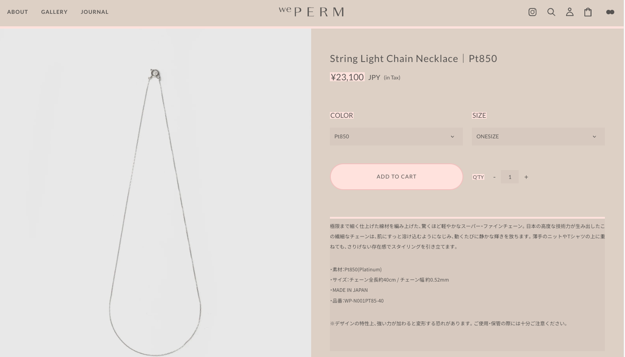The image size is (625, 357).
Task: Open the account profile icon
Action: pos(570,12)
